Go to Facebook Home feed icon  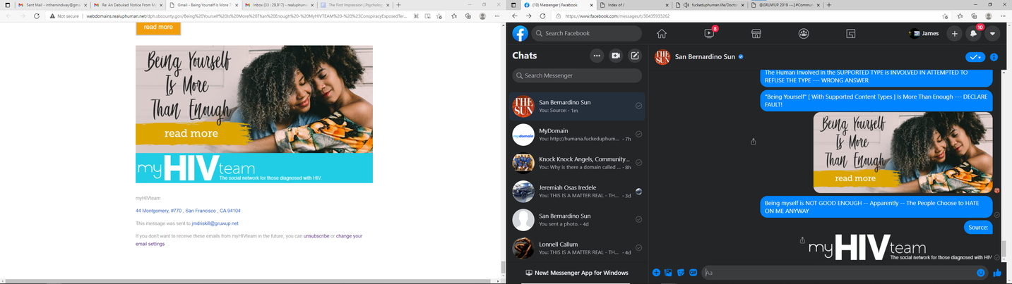coord(662,33)
